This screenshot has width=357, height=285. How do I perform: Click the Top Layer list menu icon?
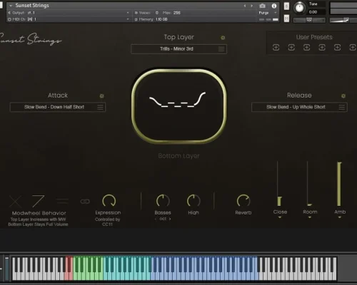coord(221,49)
